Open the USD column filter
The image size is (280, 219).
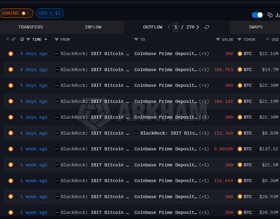[x=268, y=39]
